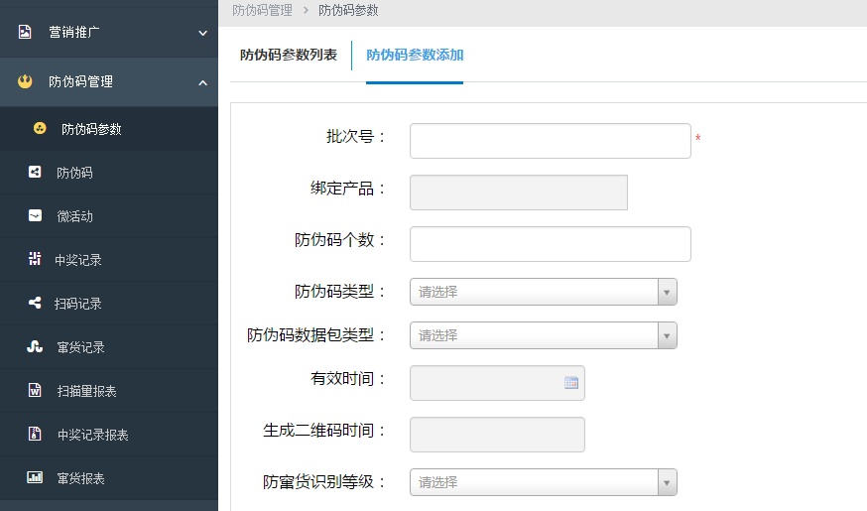
Task: Open the 防伪码数据包类型 dropdown
Action: point(543,335)
